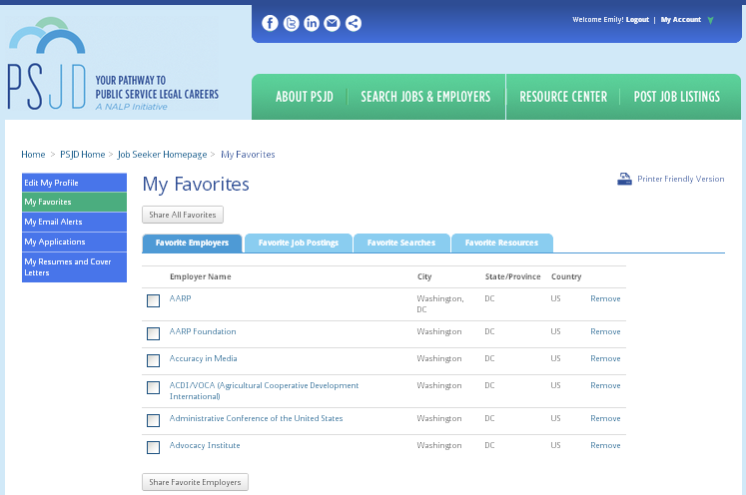Check the ACDI/VOCA checkbox

pyautogui.click(x=153, y=387)
